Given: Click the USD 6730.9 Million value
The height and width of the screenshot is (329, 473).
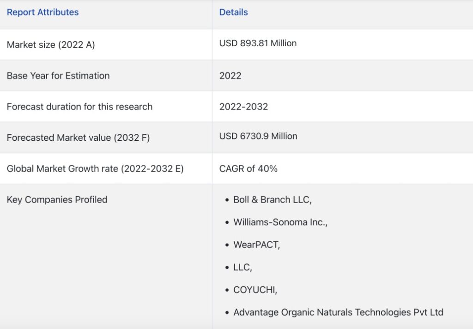Looking at the screenshot, I should [x=258, y=136].
